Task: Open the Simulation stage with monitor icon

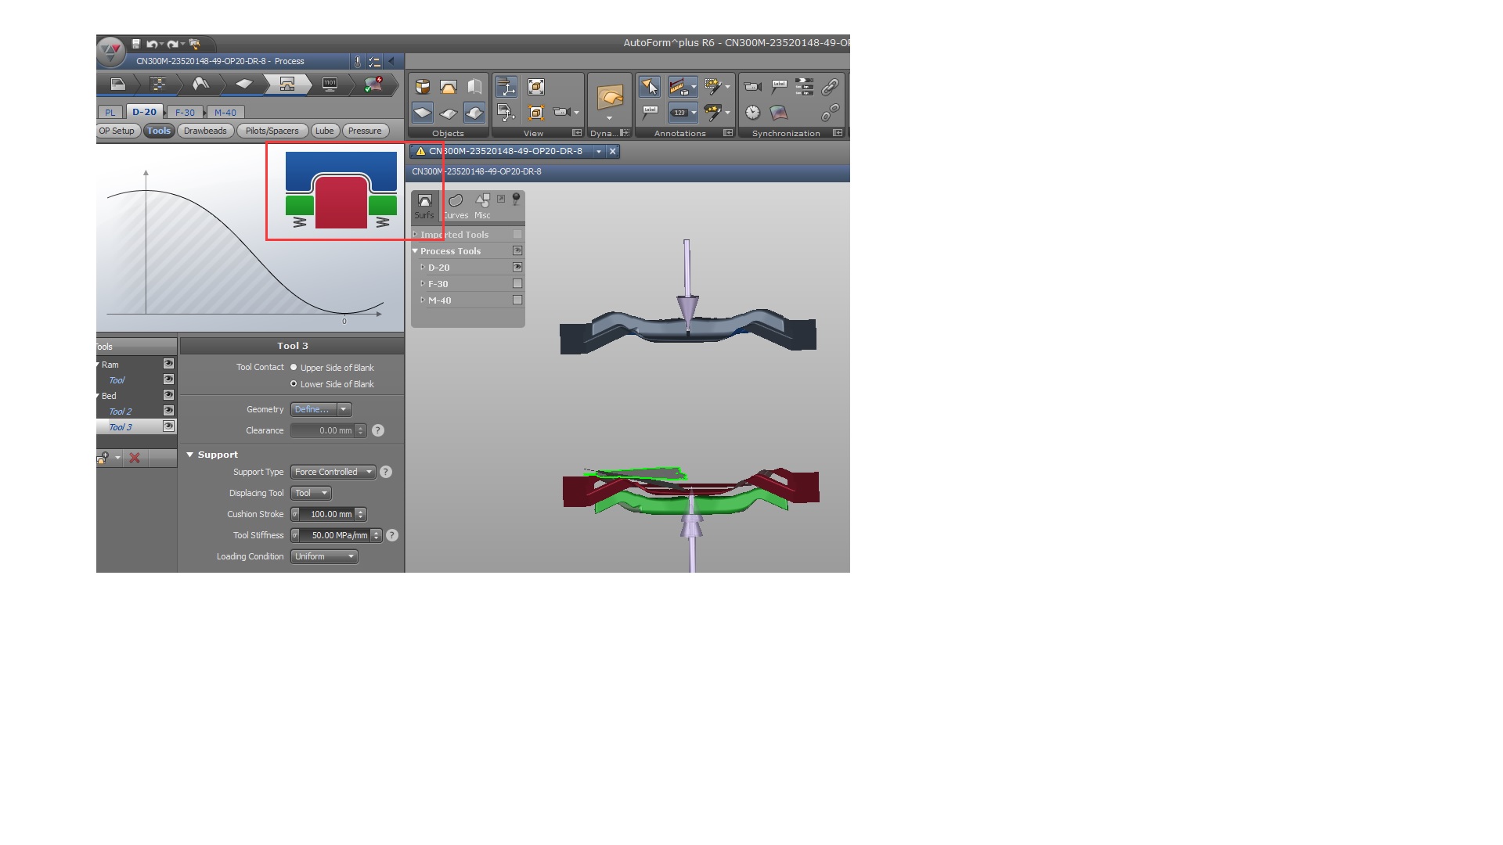Action: [330, 84]
